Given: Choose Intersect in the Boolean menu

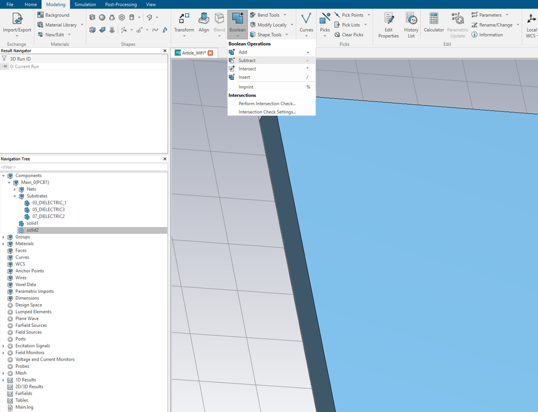Looking at the screenshot, I should [272, 69].
